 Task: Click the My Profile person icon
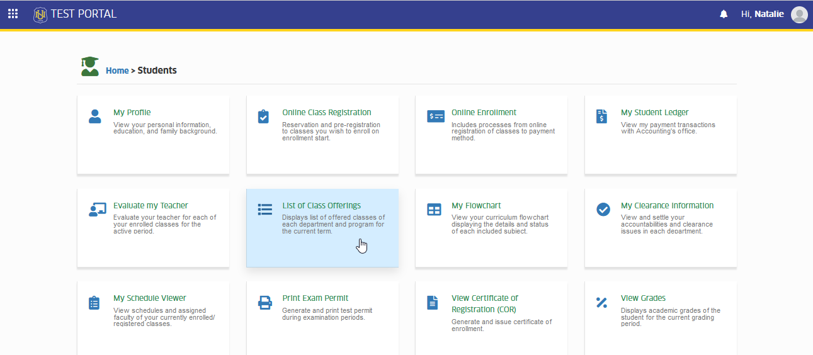coord(95,116)
